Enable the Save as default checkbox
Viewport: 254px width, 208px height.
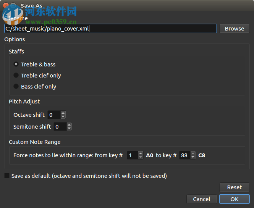tap(7, 176)
